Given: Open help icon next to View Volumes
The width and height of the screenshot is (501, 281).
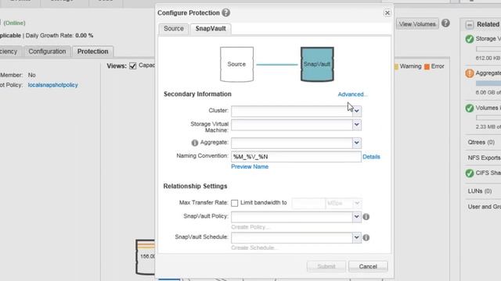Looking at the screenshot, I should click(x=445, y=23).
